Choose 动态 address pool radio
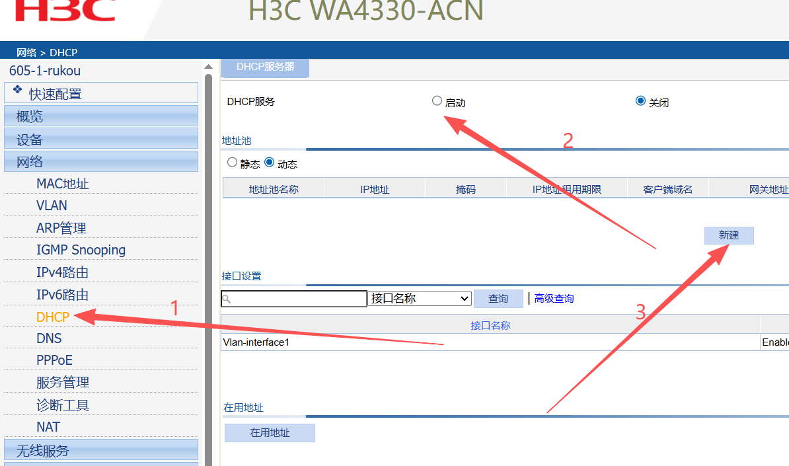The image size is (789, 466). (269, 163)
